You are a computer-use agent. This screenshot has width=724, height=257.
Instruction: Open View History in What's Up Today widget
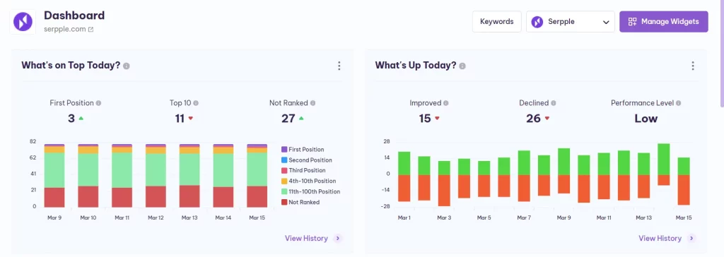(x=667, y=239)
